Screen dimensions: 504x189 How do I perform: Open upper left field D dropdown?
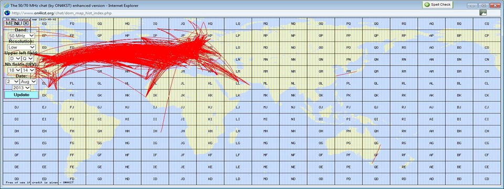15,58
